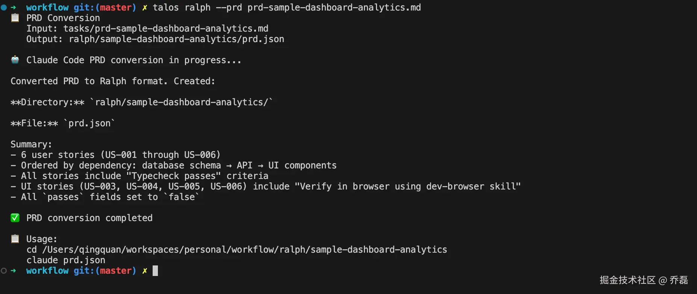The height and width of the screenshot is (294, 697).
Task: Click the blue command status dot on first prompt
Action: click(4, 8)
